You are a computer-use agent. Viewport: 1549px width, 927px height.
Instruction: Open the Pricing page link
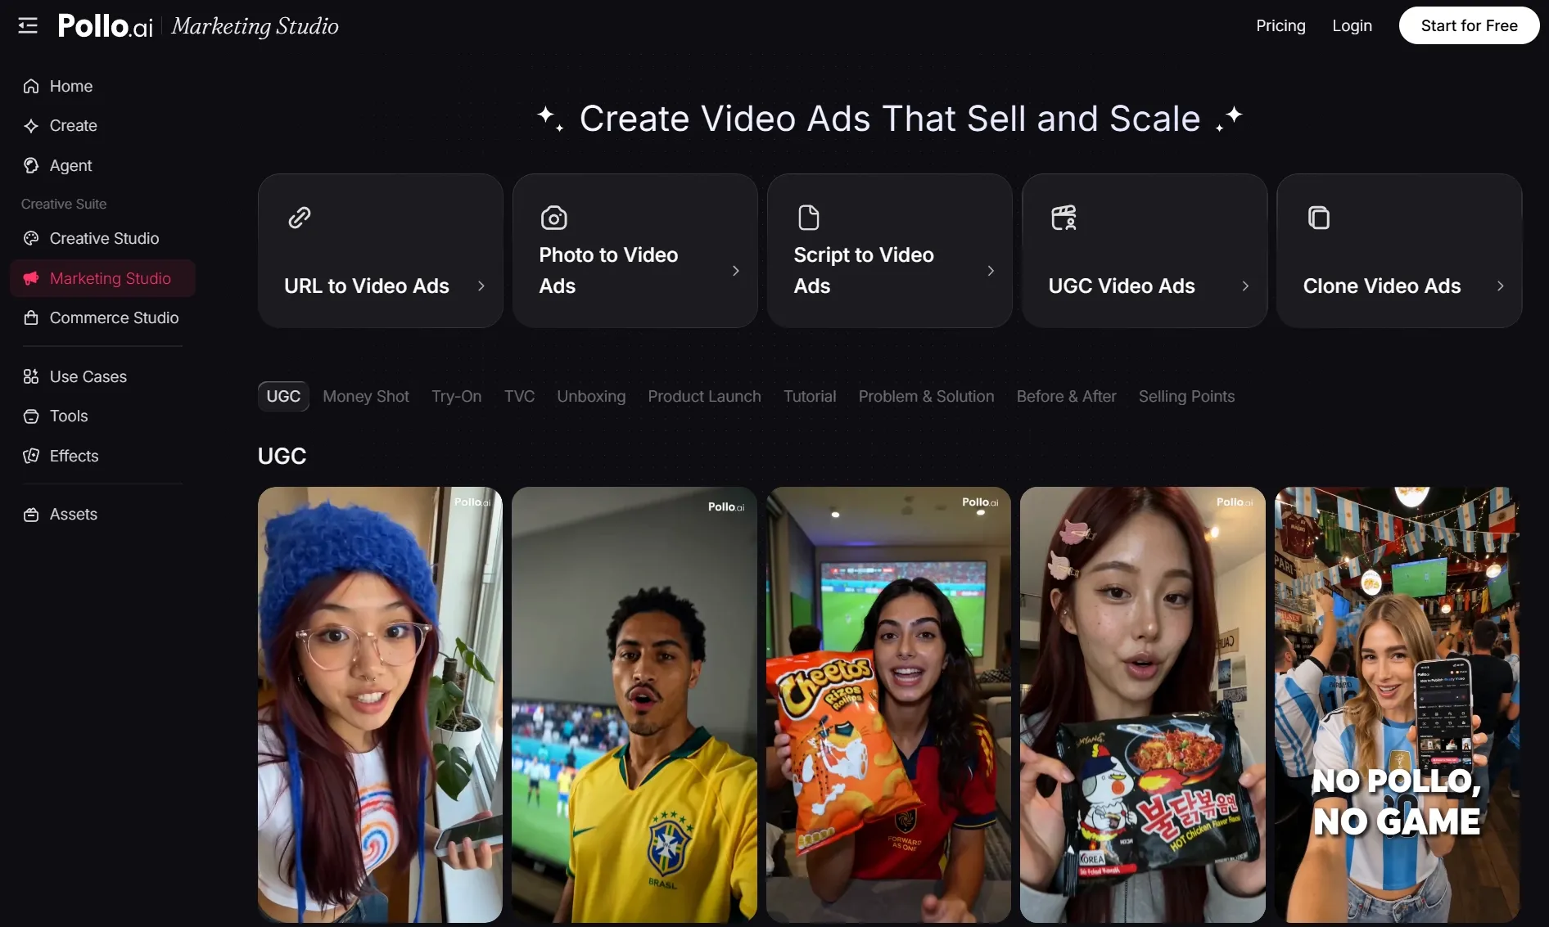[x=1280, y=25]
